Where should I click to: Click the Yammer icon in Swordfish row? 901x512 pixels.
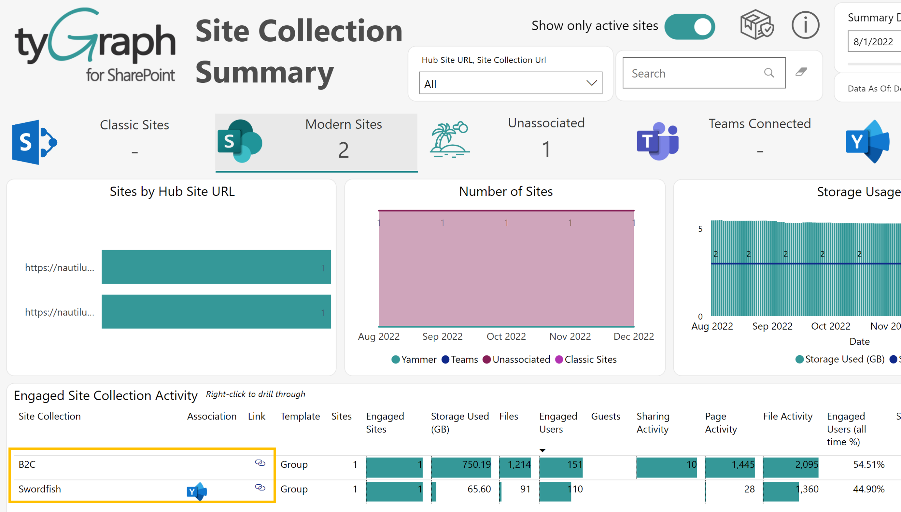197,491
